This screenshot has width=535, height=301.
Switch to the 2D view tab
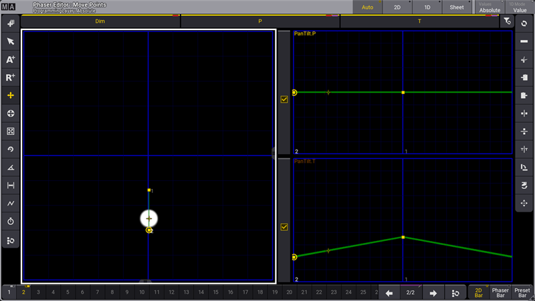tap(397, 7)
